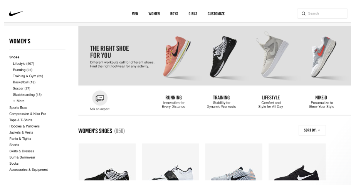Open the Sort By dropdown
The height and width of the screenshot is (185, 351).
click(312, 130)
